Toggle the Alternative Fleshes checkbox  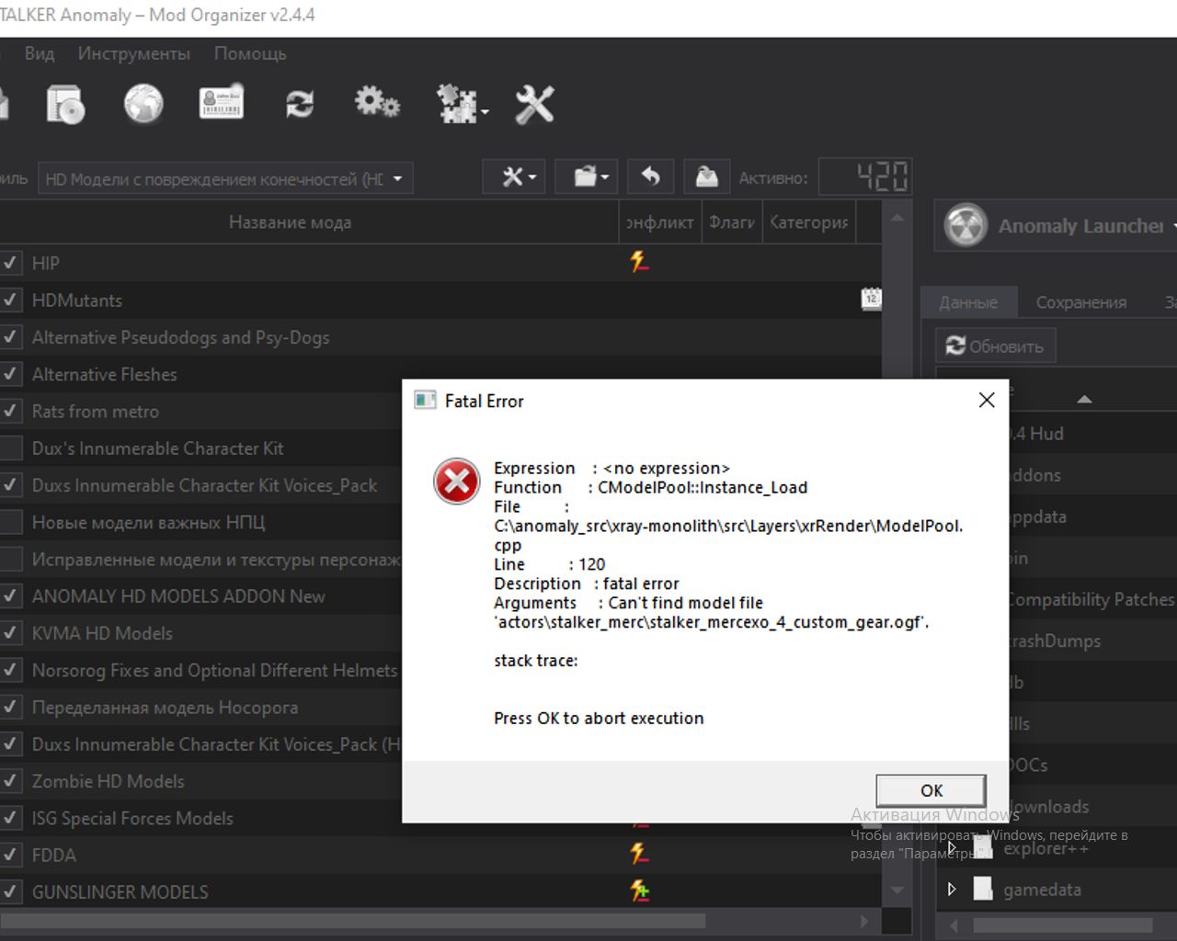click(11, 374)
